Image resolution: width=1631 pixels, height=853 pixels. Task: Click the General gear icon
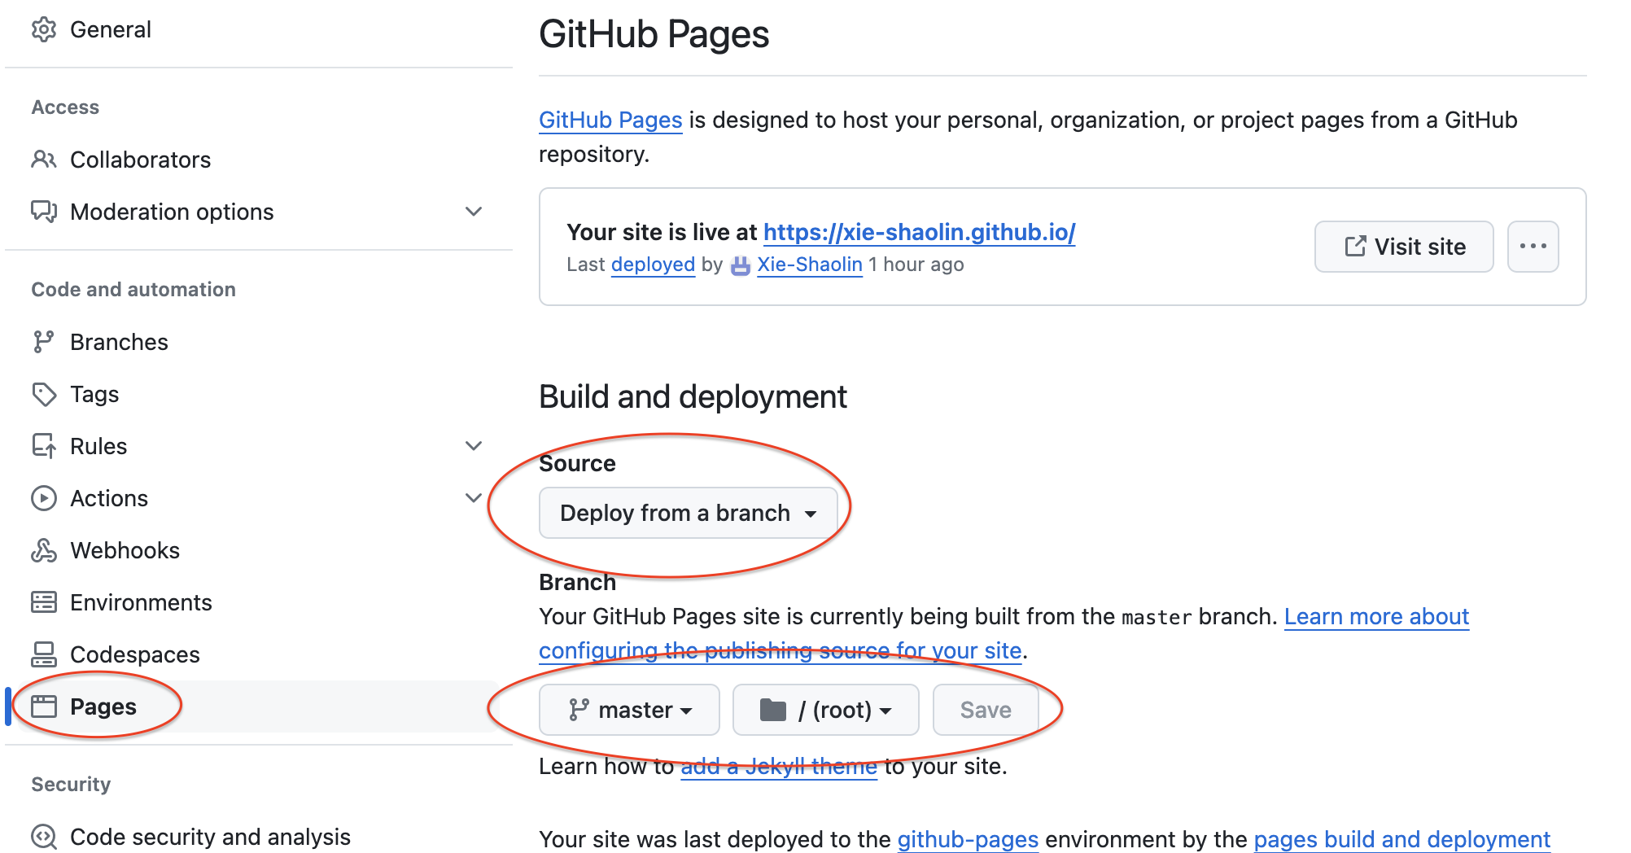pos(44,29)
